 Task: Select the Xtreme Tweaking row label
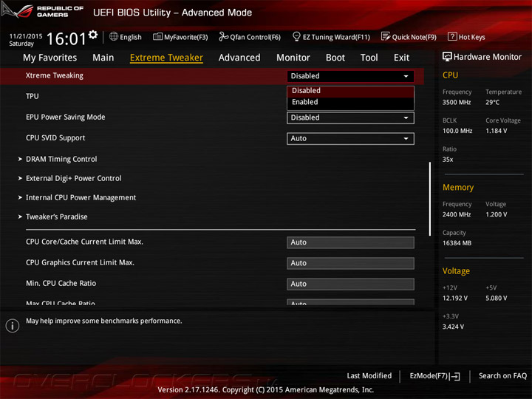point(54,75)
